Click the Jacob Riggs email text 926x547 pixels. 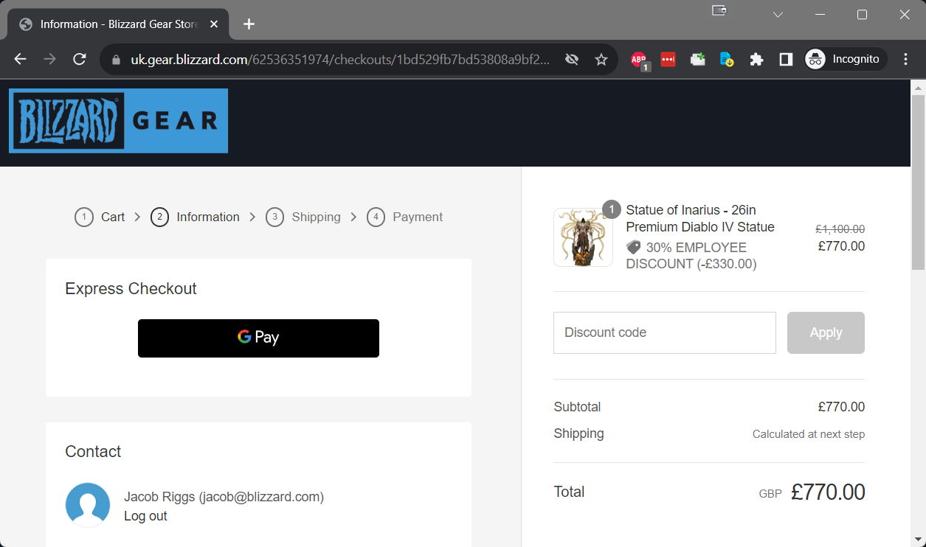(224, 497)
